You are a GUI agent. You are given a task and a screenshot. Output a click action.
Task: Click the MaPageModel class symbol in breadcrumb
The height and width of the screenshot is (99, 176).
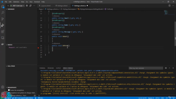tap(90, 9)
